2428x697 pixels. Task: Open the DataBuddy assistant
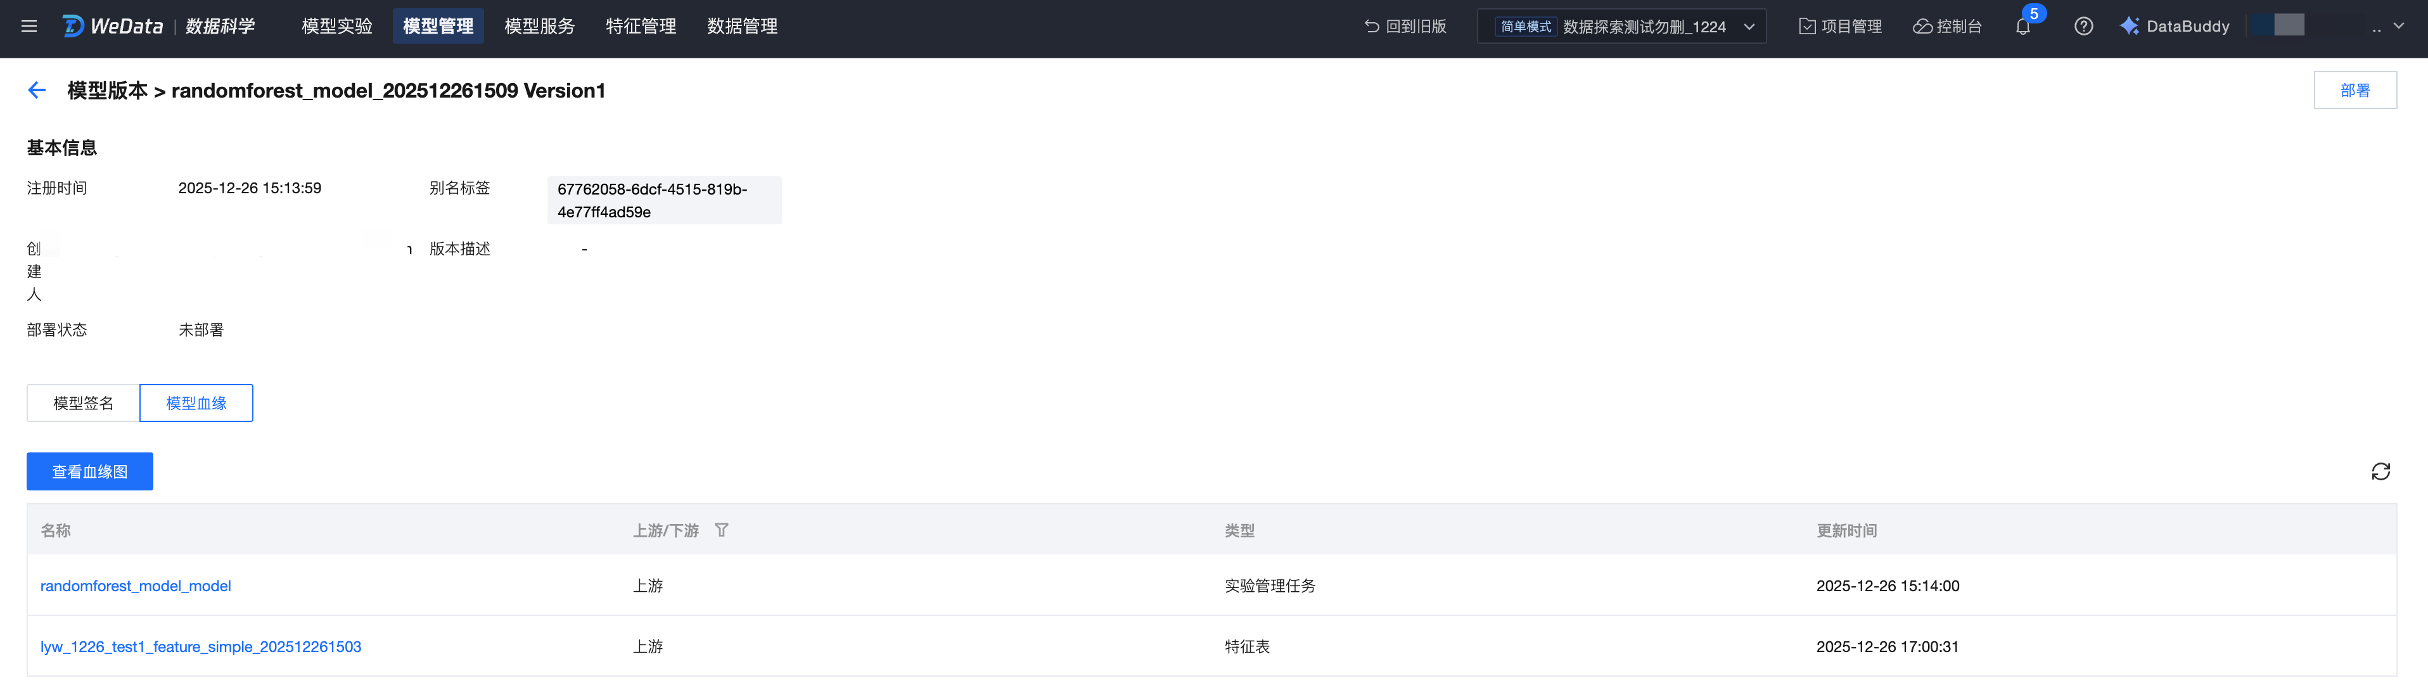(x=2175, y=27)
